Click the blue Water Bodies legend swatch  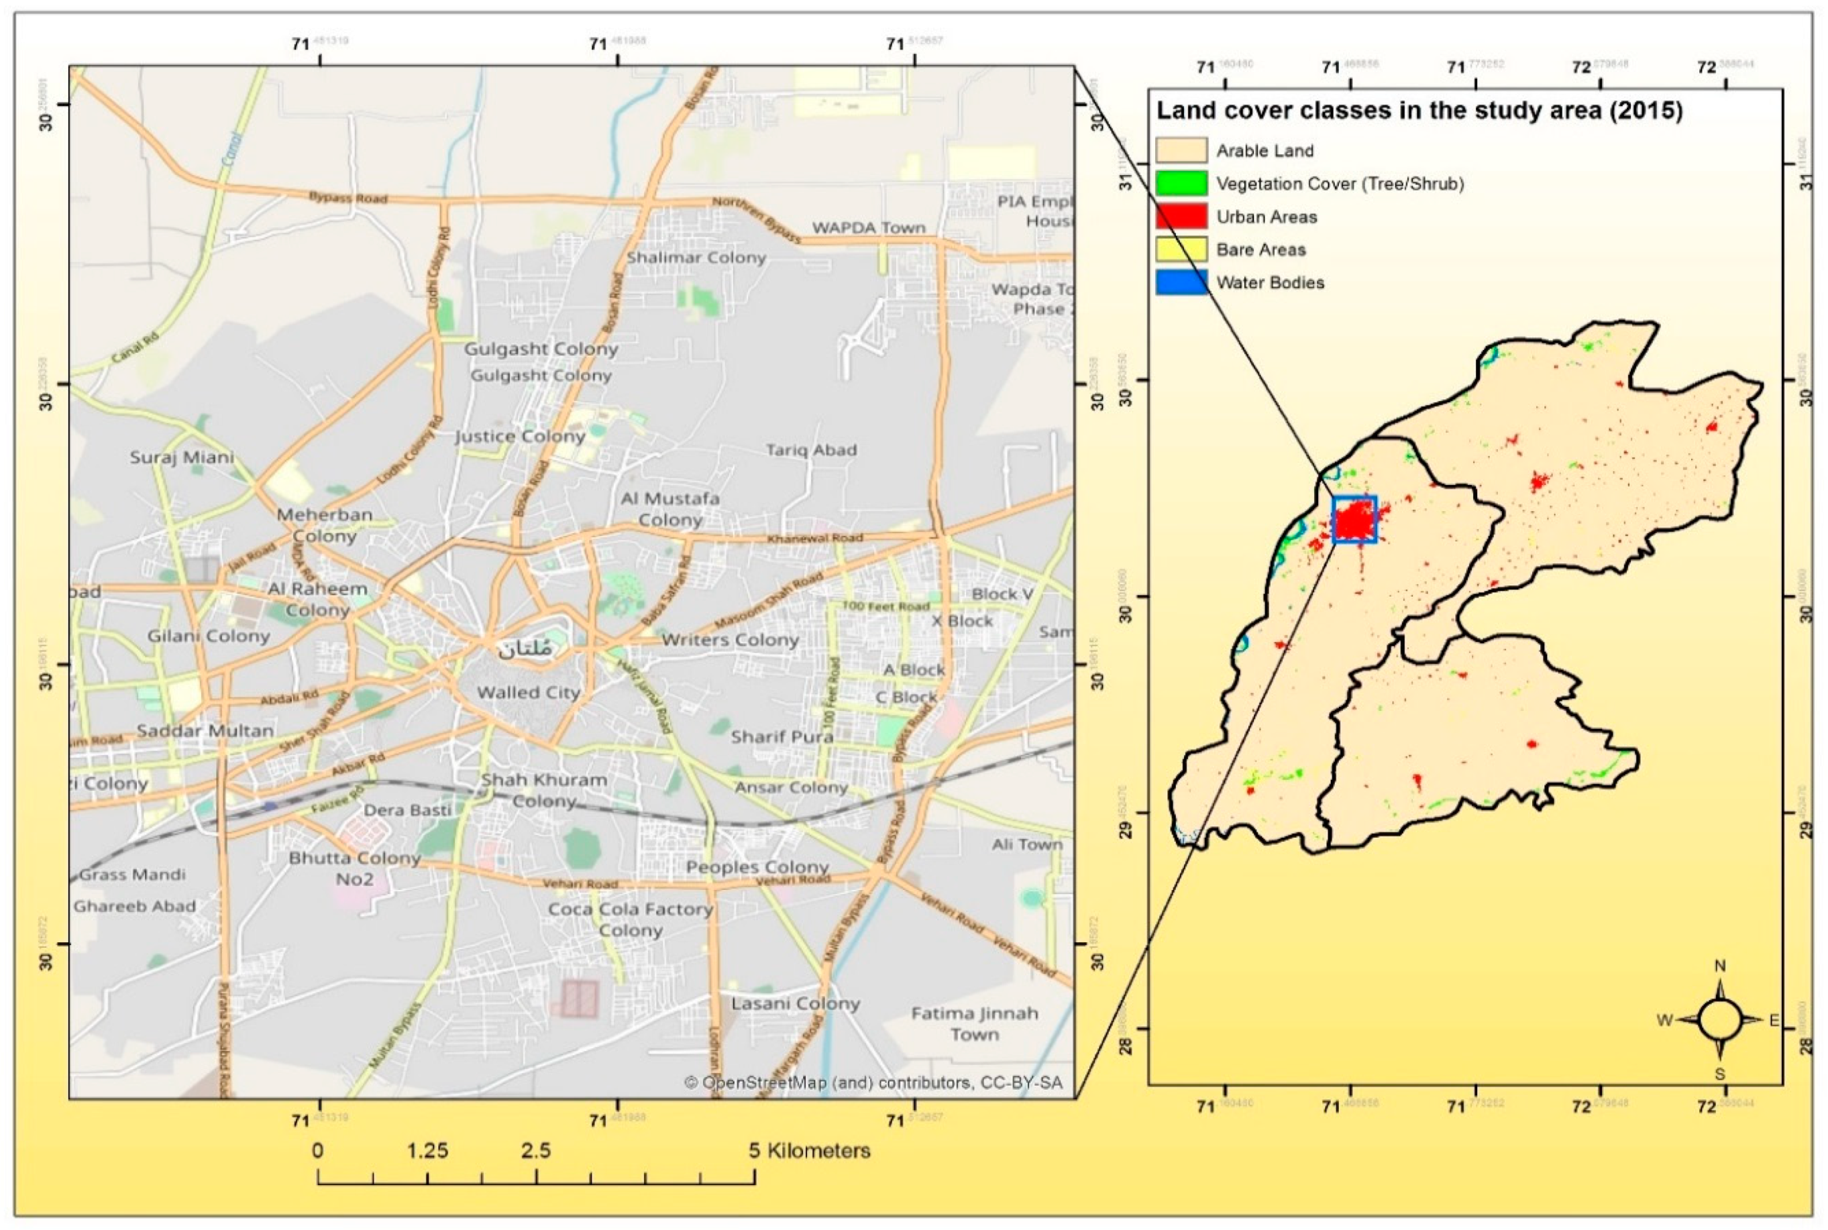pyautogui.click(x=1181, y=282)
